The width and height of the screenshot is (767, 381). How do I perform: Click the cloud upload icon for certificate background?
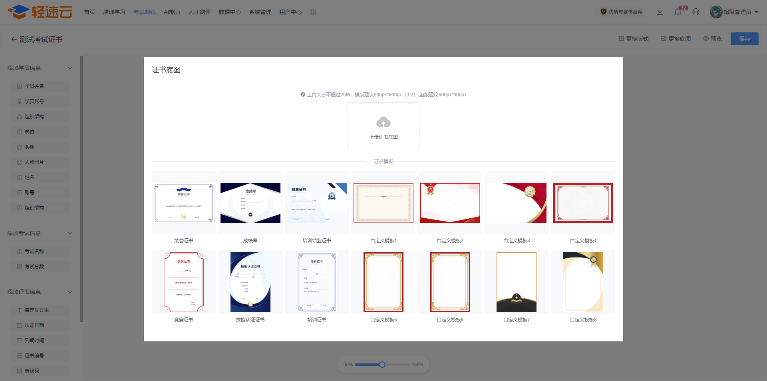click(x=383, y=122)
